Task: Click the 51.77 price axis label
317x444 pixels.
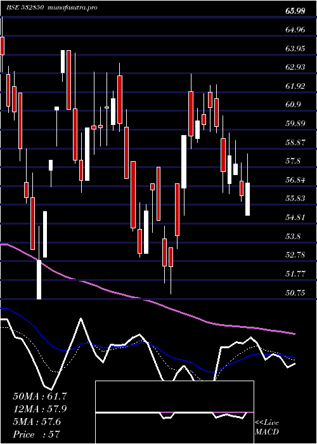Action: [295, 273]
